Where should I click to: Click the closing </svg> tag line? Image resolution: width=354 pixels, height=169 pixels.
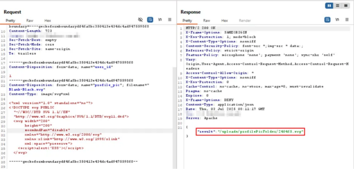coord(20,152)
